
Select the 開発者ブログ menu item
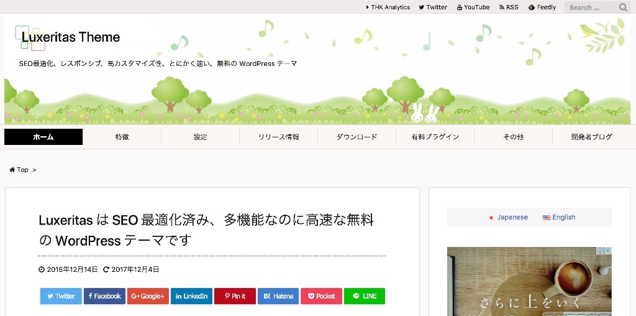592,137
